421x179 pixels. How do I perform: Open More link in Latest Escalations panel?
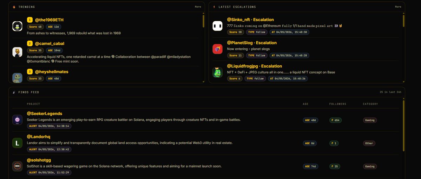tap(398, 7)
